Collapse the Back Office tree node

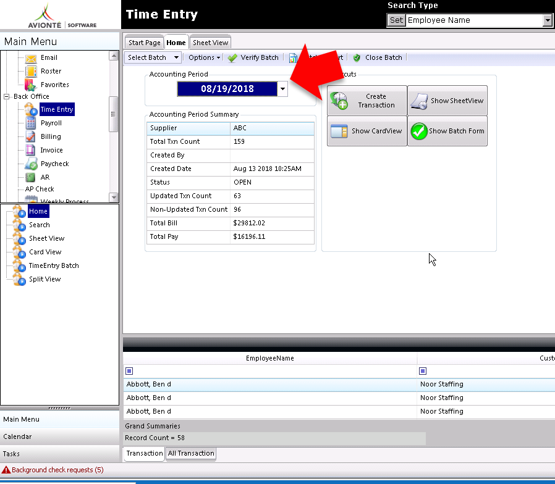[6, 96]
